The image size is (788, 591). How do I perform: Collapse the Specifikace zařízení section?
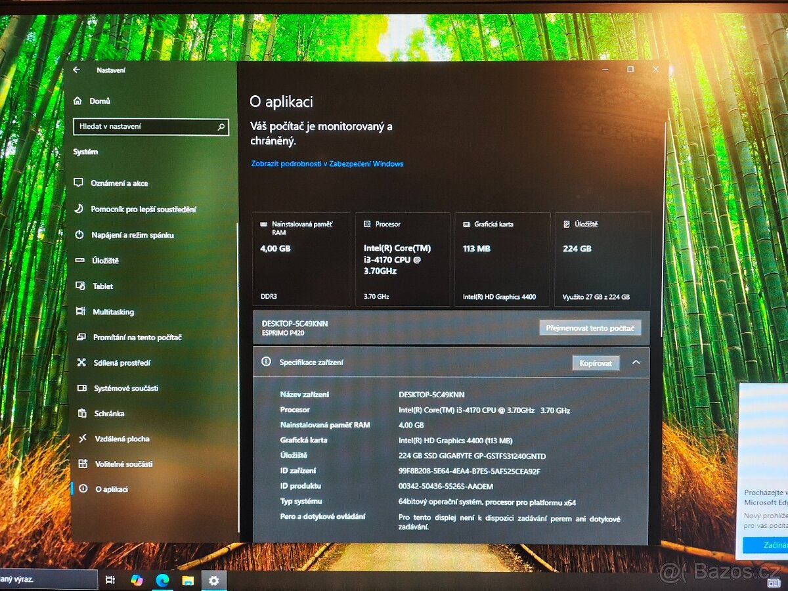[x=636, y=362]
